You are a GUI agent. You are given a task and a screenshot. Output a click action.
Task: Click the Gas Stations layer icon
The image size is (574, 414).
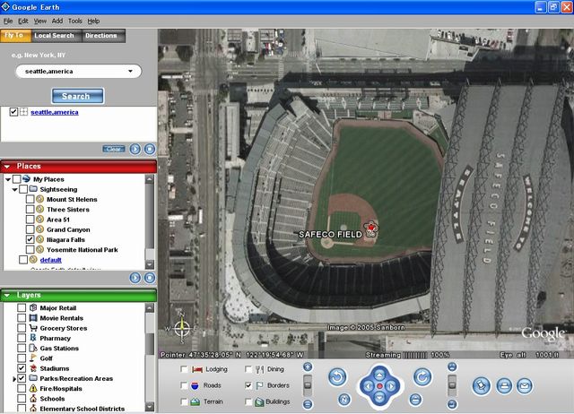[33, 348]
